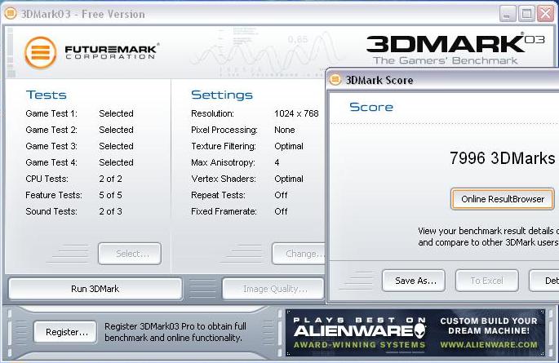Click the Change... settings button
Viewport: 559px width, 363px height.
(x=299, y=254)
